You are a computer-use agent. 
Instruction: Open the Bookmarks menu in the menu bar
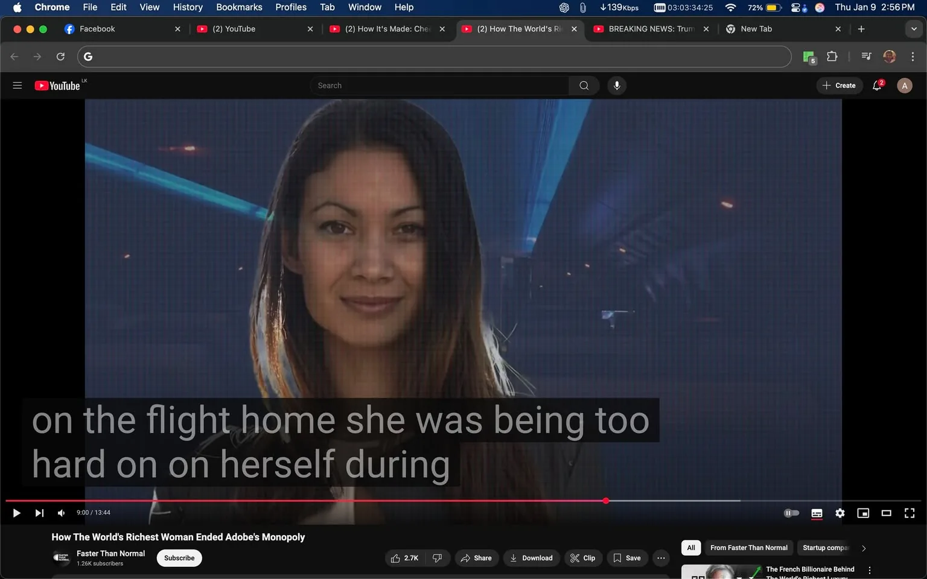pyautogui.click(x=239, y=7)
